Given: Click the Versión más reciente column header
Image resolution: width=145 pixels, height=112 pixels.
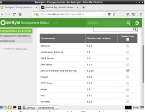Looking at the screenshot, I should coord(102,38).
